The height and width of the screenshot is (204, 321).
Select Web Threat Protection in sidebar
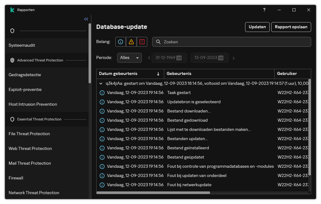[30, 148]
